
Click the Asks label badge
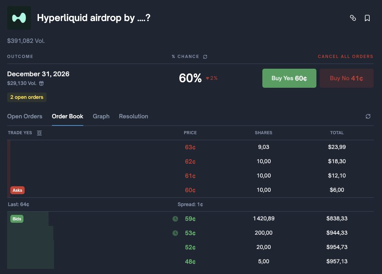(17, 190)
